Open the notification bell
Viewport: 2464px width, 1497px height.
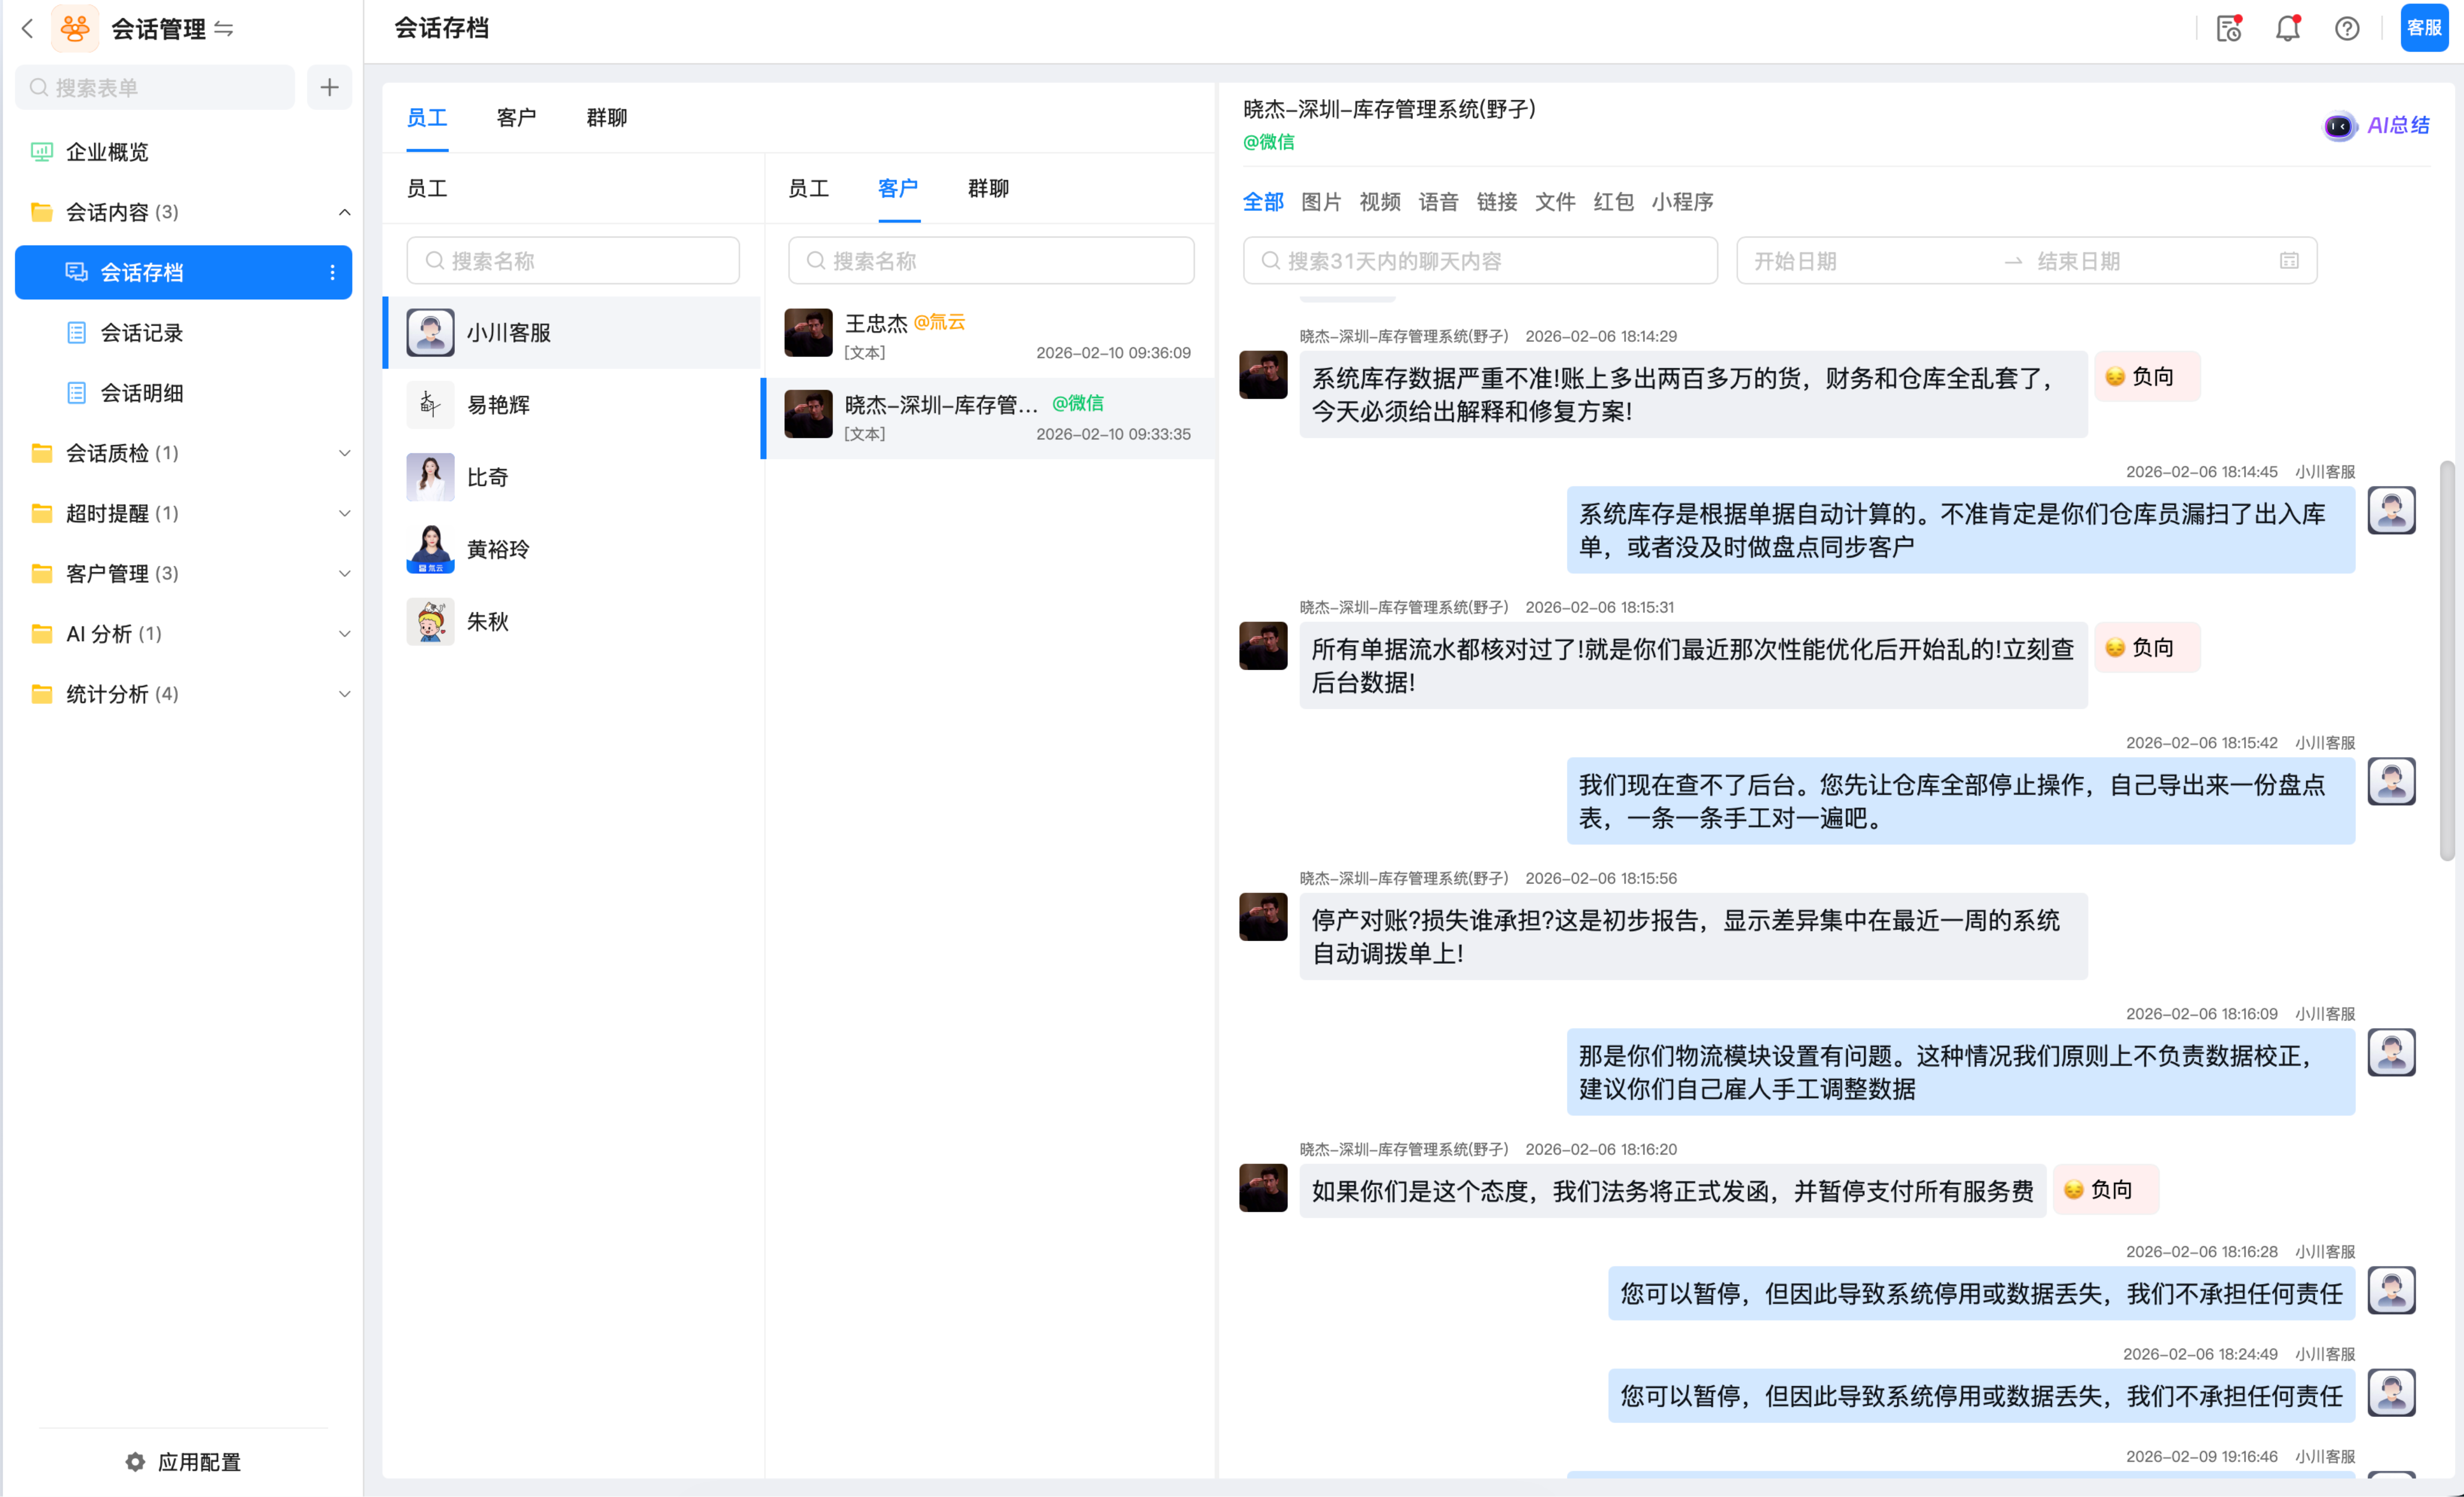[2287, 29]
